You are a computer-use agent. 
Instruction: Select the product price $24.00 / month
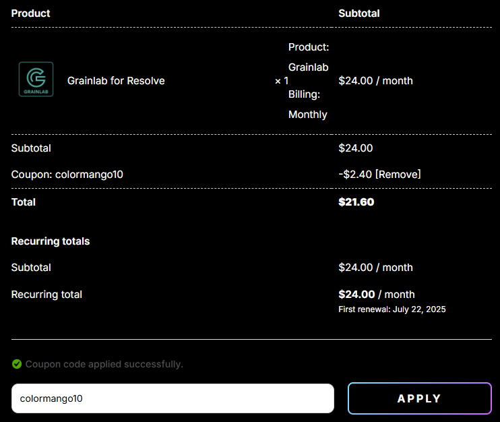click(x=375, y=81)
